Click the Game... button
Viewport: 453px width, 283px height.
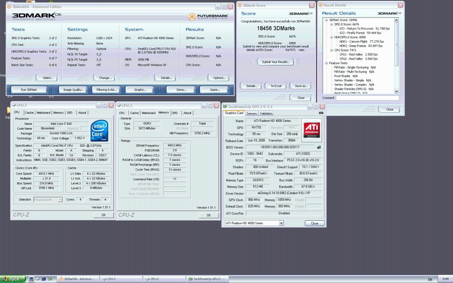coord(215,90)
